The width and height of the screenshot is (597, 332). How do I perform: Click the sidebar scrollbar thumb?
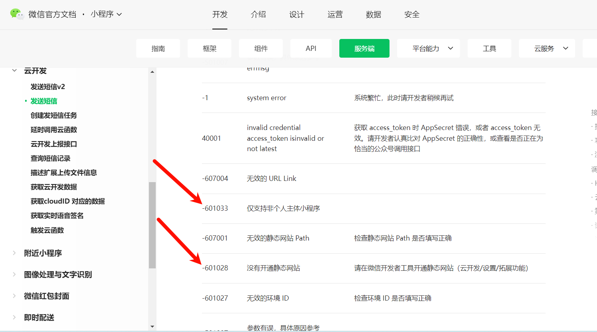[152, 225]
